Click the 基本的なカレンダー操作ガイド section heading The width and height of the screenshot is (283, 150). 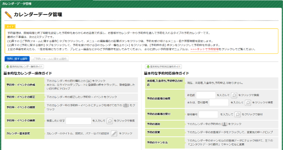point(28,73)
